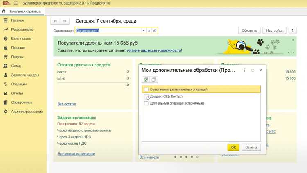Click the Справочники book icon
This screenshot has height=173, width=307.
pyautogui.click(x=5, y=102)
